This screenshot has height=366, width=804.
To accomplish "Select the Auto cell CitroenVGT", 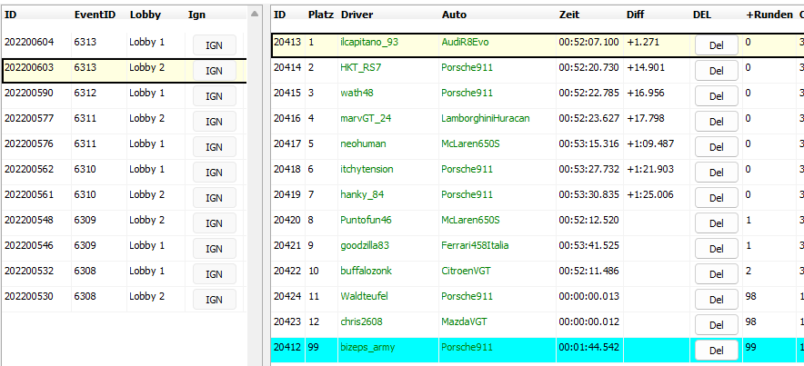I will (469, 271).
